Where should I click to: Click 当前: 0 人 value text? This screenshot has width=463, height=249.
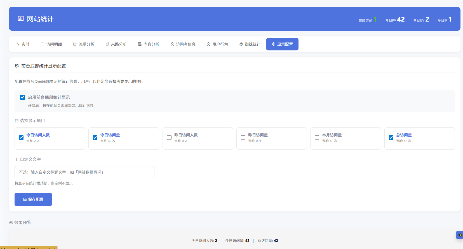[x=181, y=141]
